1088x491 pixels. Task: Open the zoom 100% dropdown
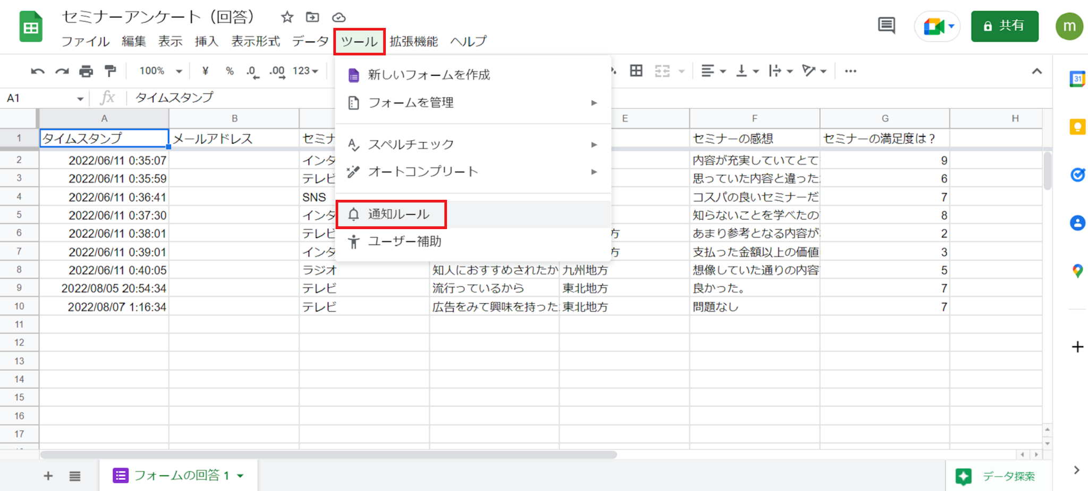coord(160,71)
